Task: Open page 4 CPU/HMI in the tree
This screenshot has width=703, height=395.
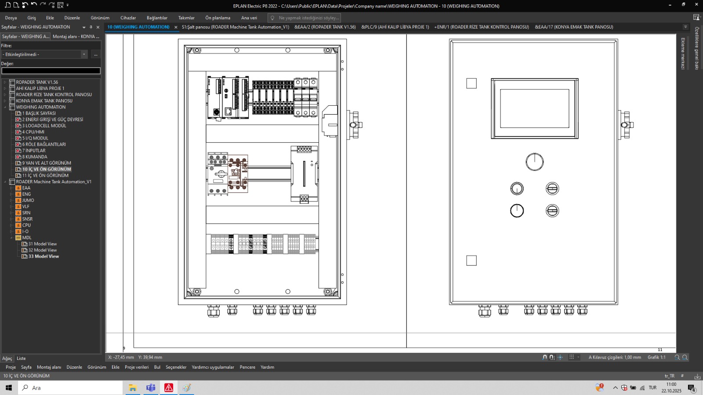Action: point(33,132)
